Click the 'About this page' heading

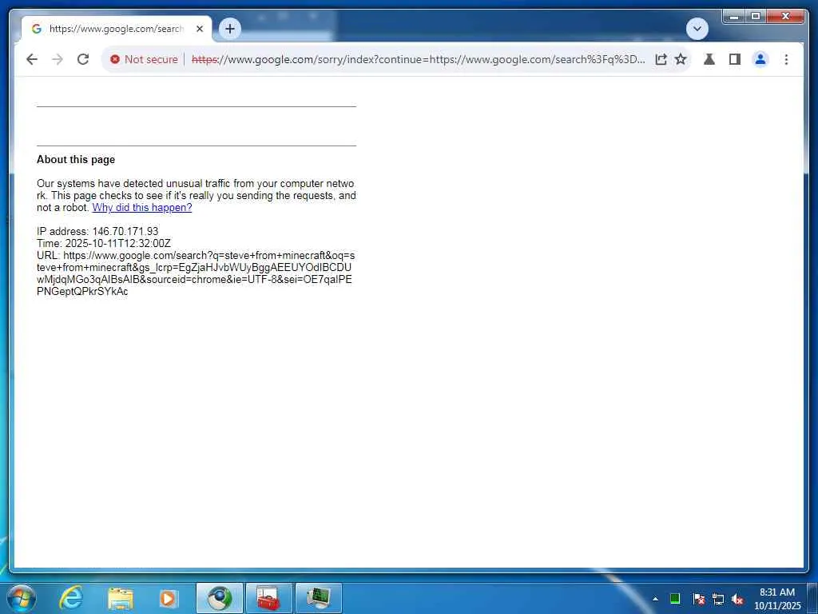[76, 160]
